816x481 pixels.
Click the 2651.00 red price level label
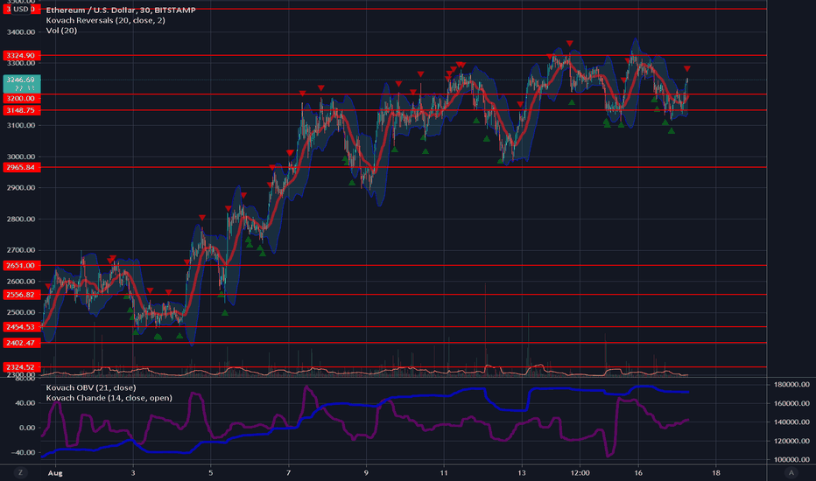[x=21, y=265]
